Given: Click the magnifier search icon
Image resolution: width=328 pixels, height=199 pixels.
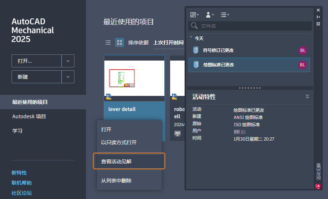Looking at the screenshot, I should (194, 26).
